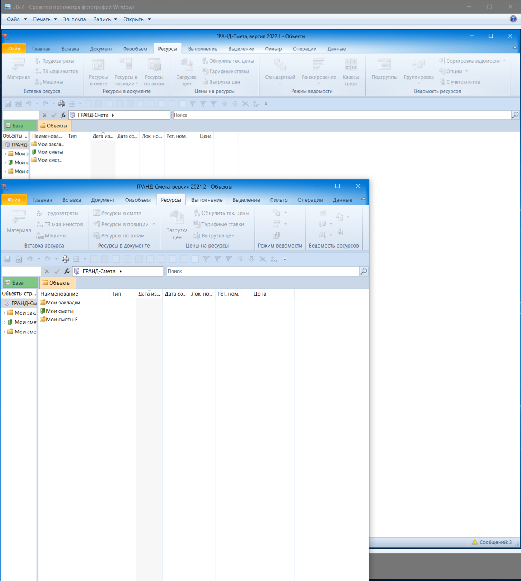521x581 pixels.
Task: Click Выгрузка цен in the 2022.1 window
Action: pyautogui.click(x=221, y=82)
